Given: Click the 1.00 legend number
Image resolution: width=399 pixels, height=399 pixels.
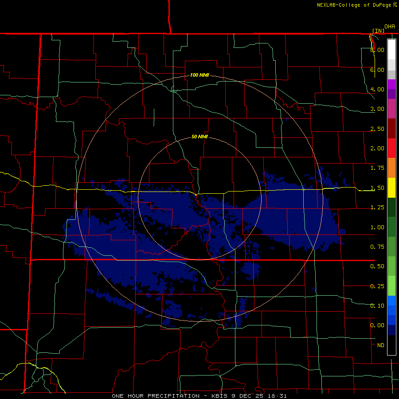Looking at the screenshot, I should pos(377,227).
